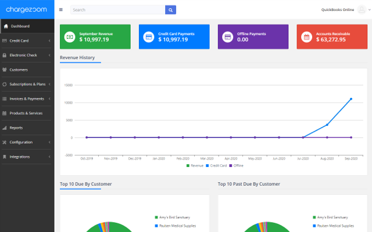Click inside the Search input field

117,10
